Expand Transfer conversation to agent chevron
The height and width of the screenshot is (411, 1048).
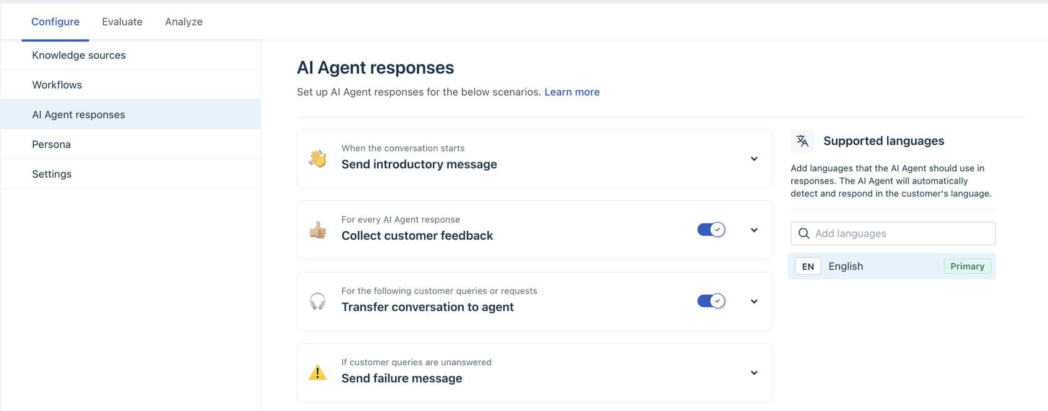754,302
